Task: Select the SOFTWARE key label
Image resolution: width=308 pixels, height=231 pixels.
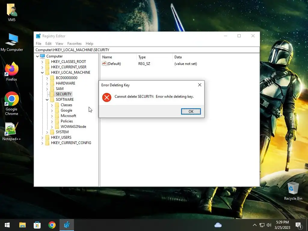Action: [x=65, y=99]
